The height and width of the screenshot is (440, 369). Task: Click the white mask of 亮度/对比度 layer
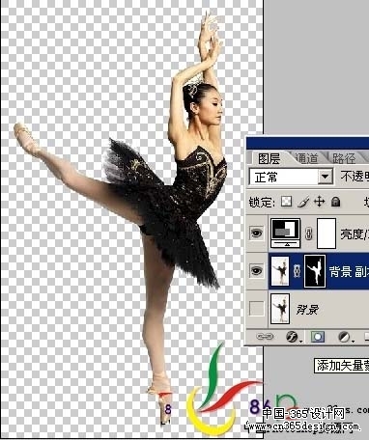pos(326,234)
